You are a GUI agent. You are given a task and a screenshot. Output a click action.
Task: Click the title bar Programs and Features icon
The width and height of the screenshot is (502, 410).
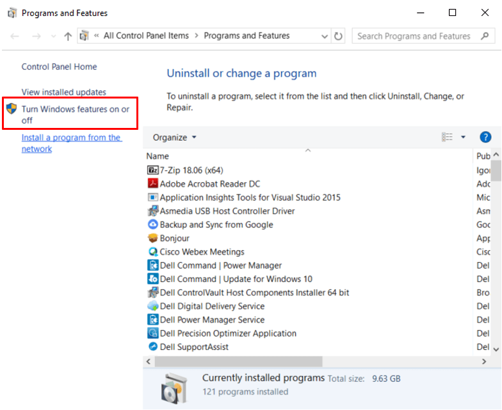12,13
